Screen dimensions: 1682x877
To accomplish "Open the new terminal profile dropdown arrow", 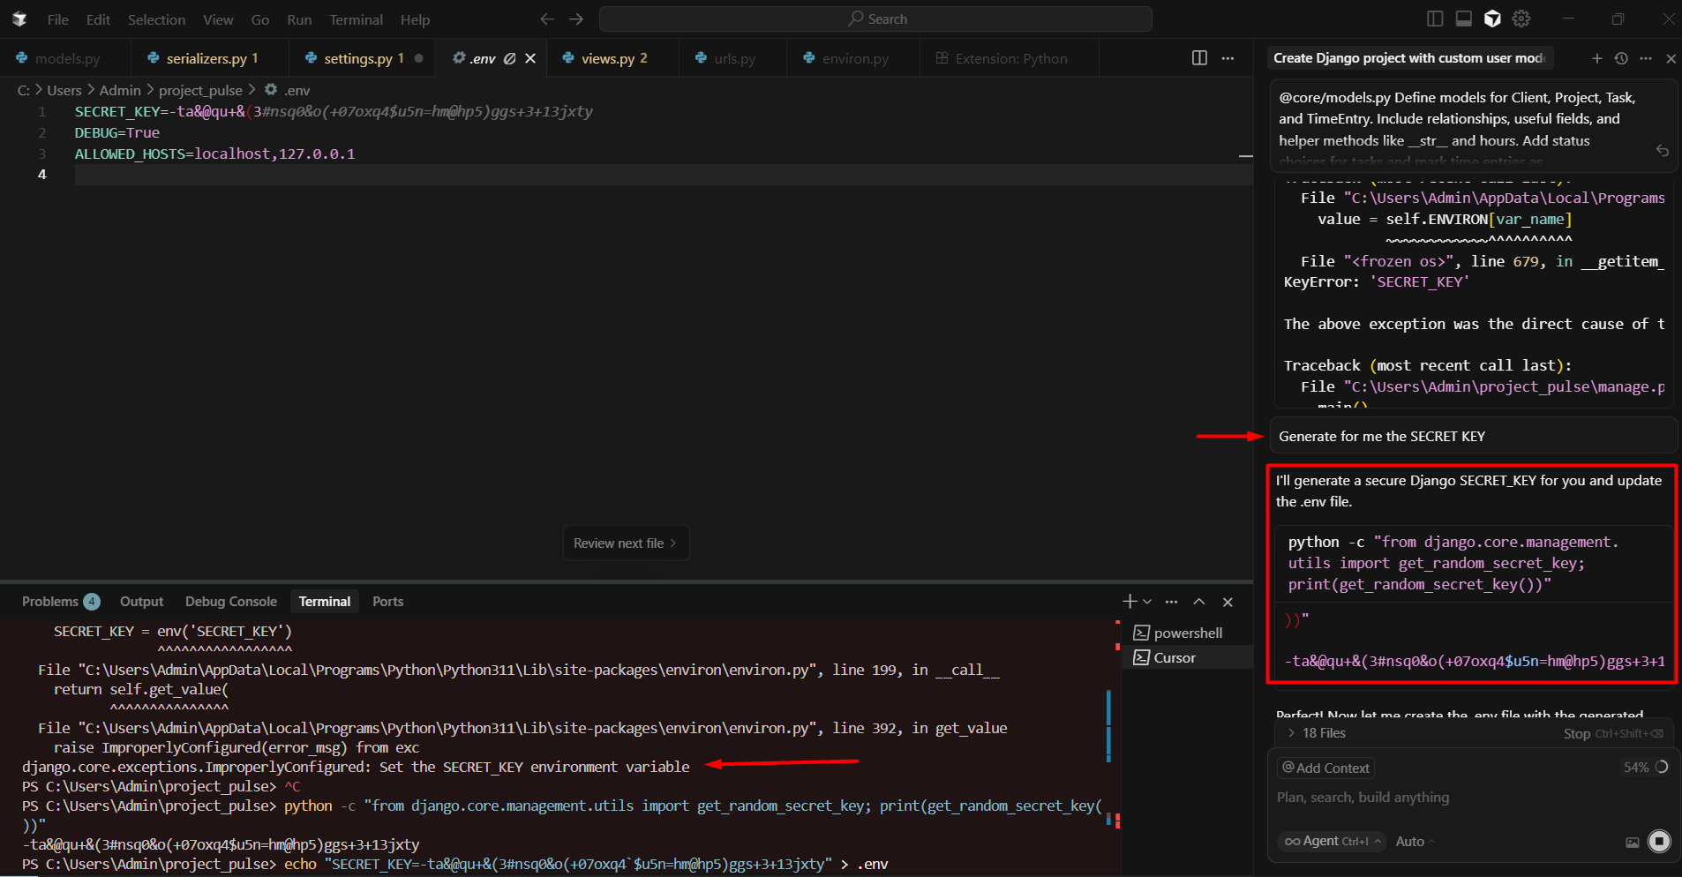I will (1147, 602).
